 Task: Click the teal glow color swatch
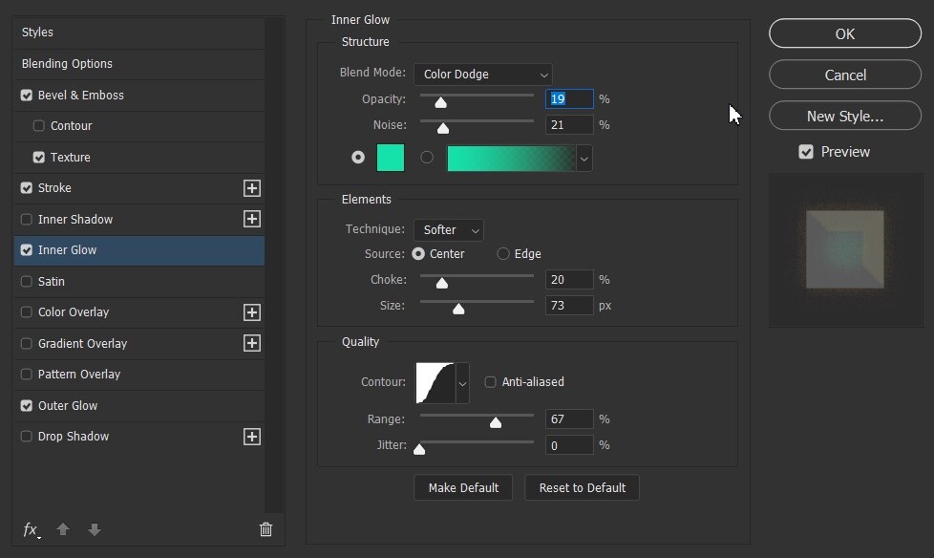(x=391, y=158)
